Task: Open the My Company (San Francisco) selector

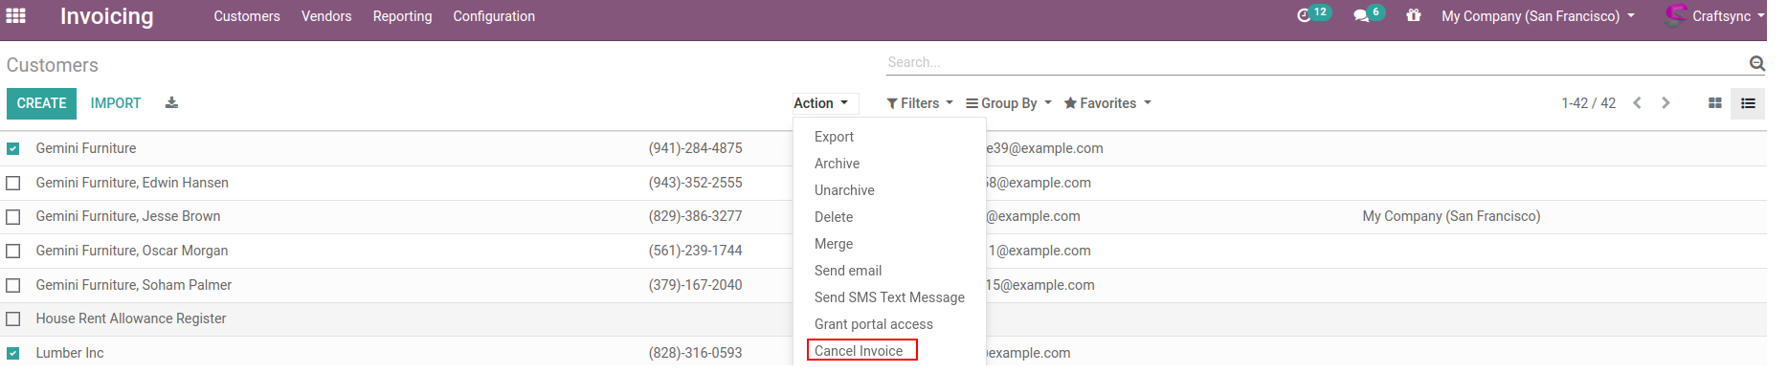Action: click(x=1538, y=16)
